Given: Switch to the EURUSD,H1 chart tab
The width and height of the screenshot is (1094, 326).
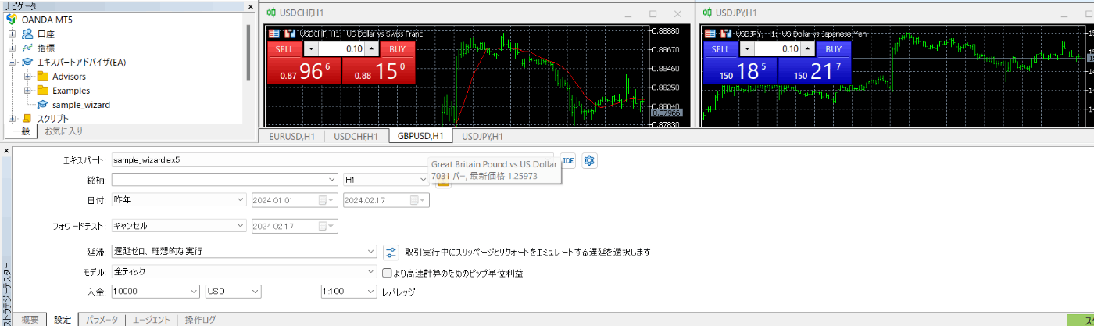Looking at the screenshot, I should pos(292,136).
